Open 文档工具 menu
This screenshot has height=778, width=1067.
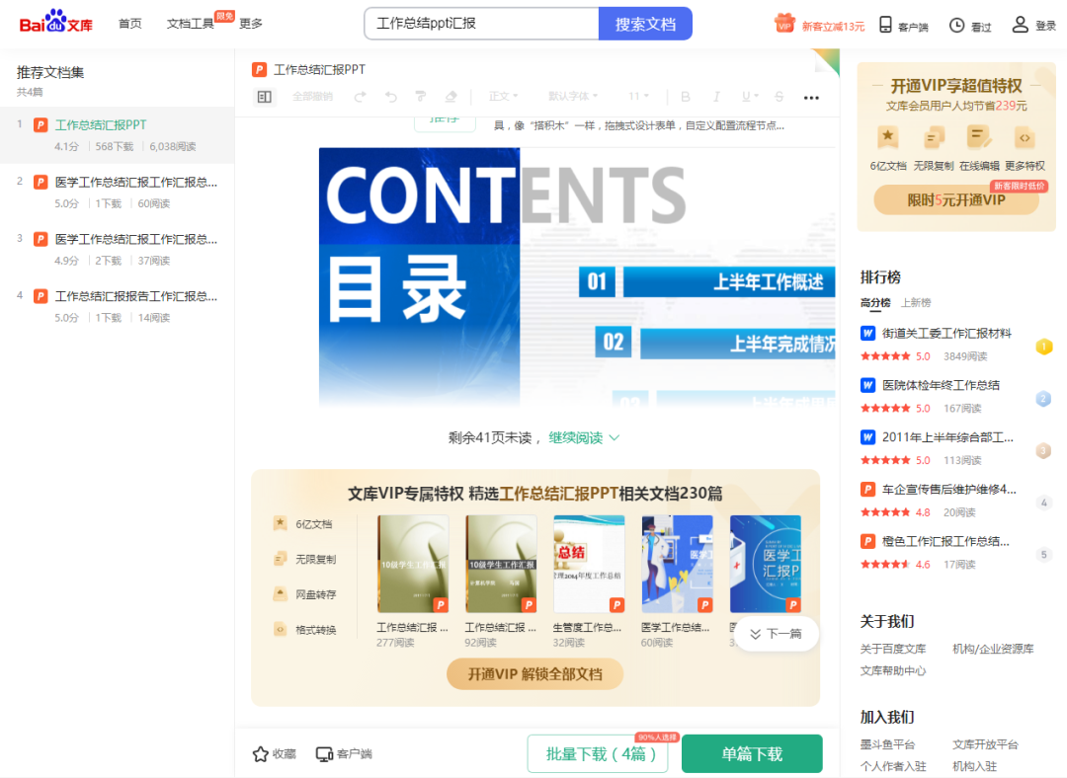tap(190, 24)
